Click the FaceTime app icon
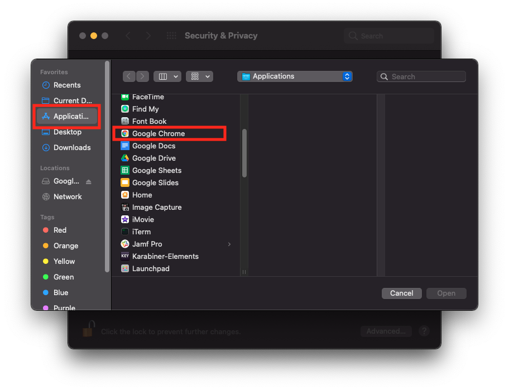This screenshot has width=509, height=390. pos(125,97)
